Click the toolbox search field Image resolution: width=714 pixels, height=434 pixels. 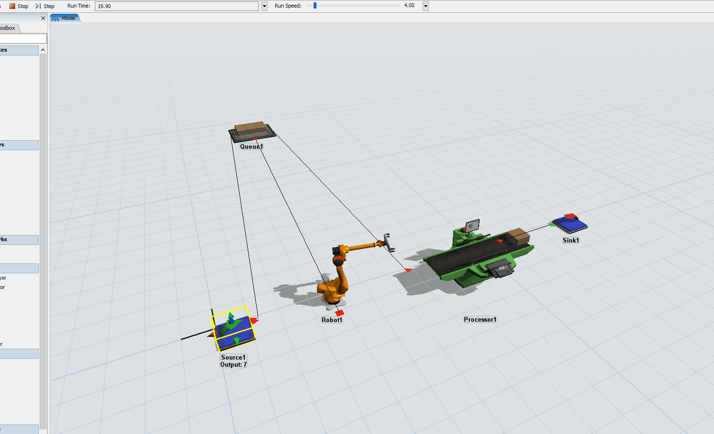click(23, 38)
